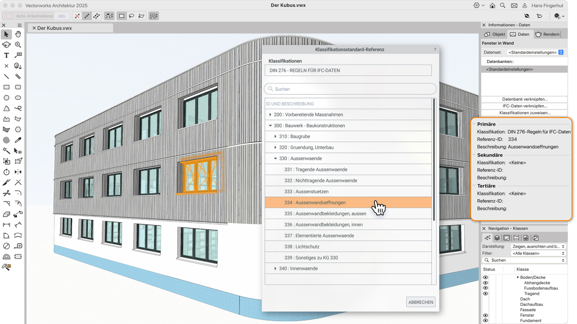Toggle visibility eye for Tragend class

(x=486, y=293)
